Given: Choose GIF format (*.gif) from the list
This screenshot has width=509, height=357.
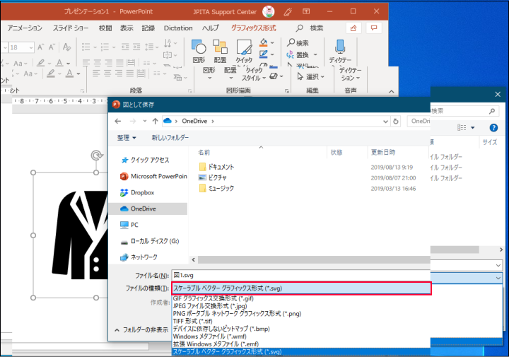Looking at the screenshot, I should (213, 298).
